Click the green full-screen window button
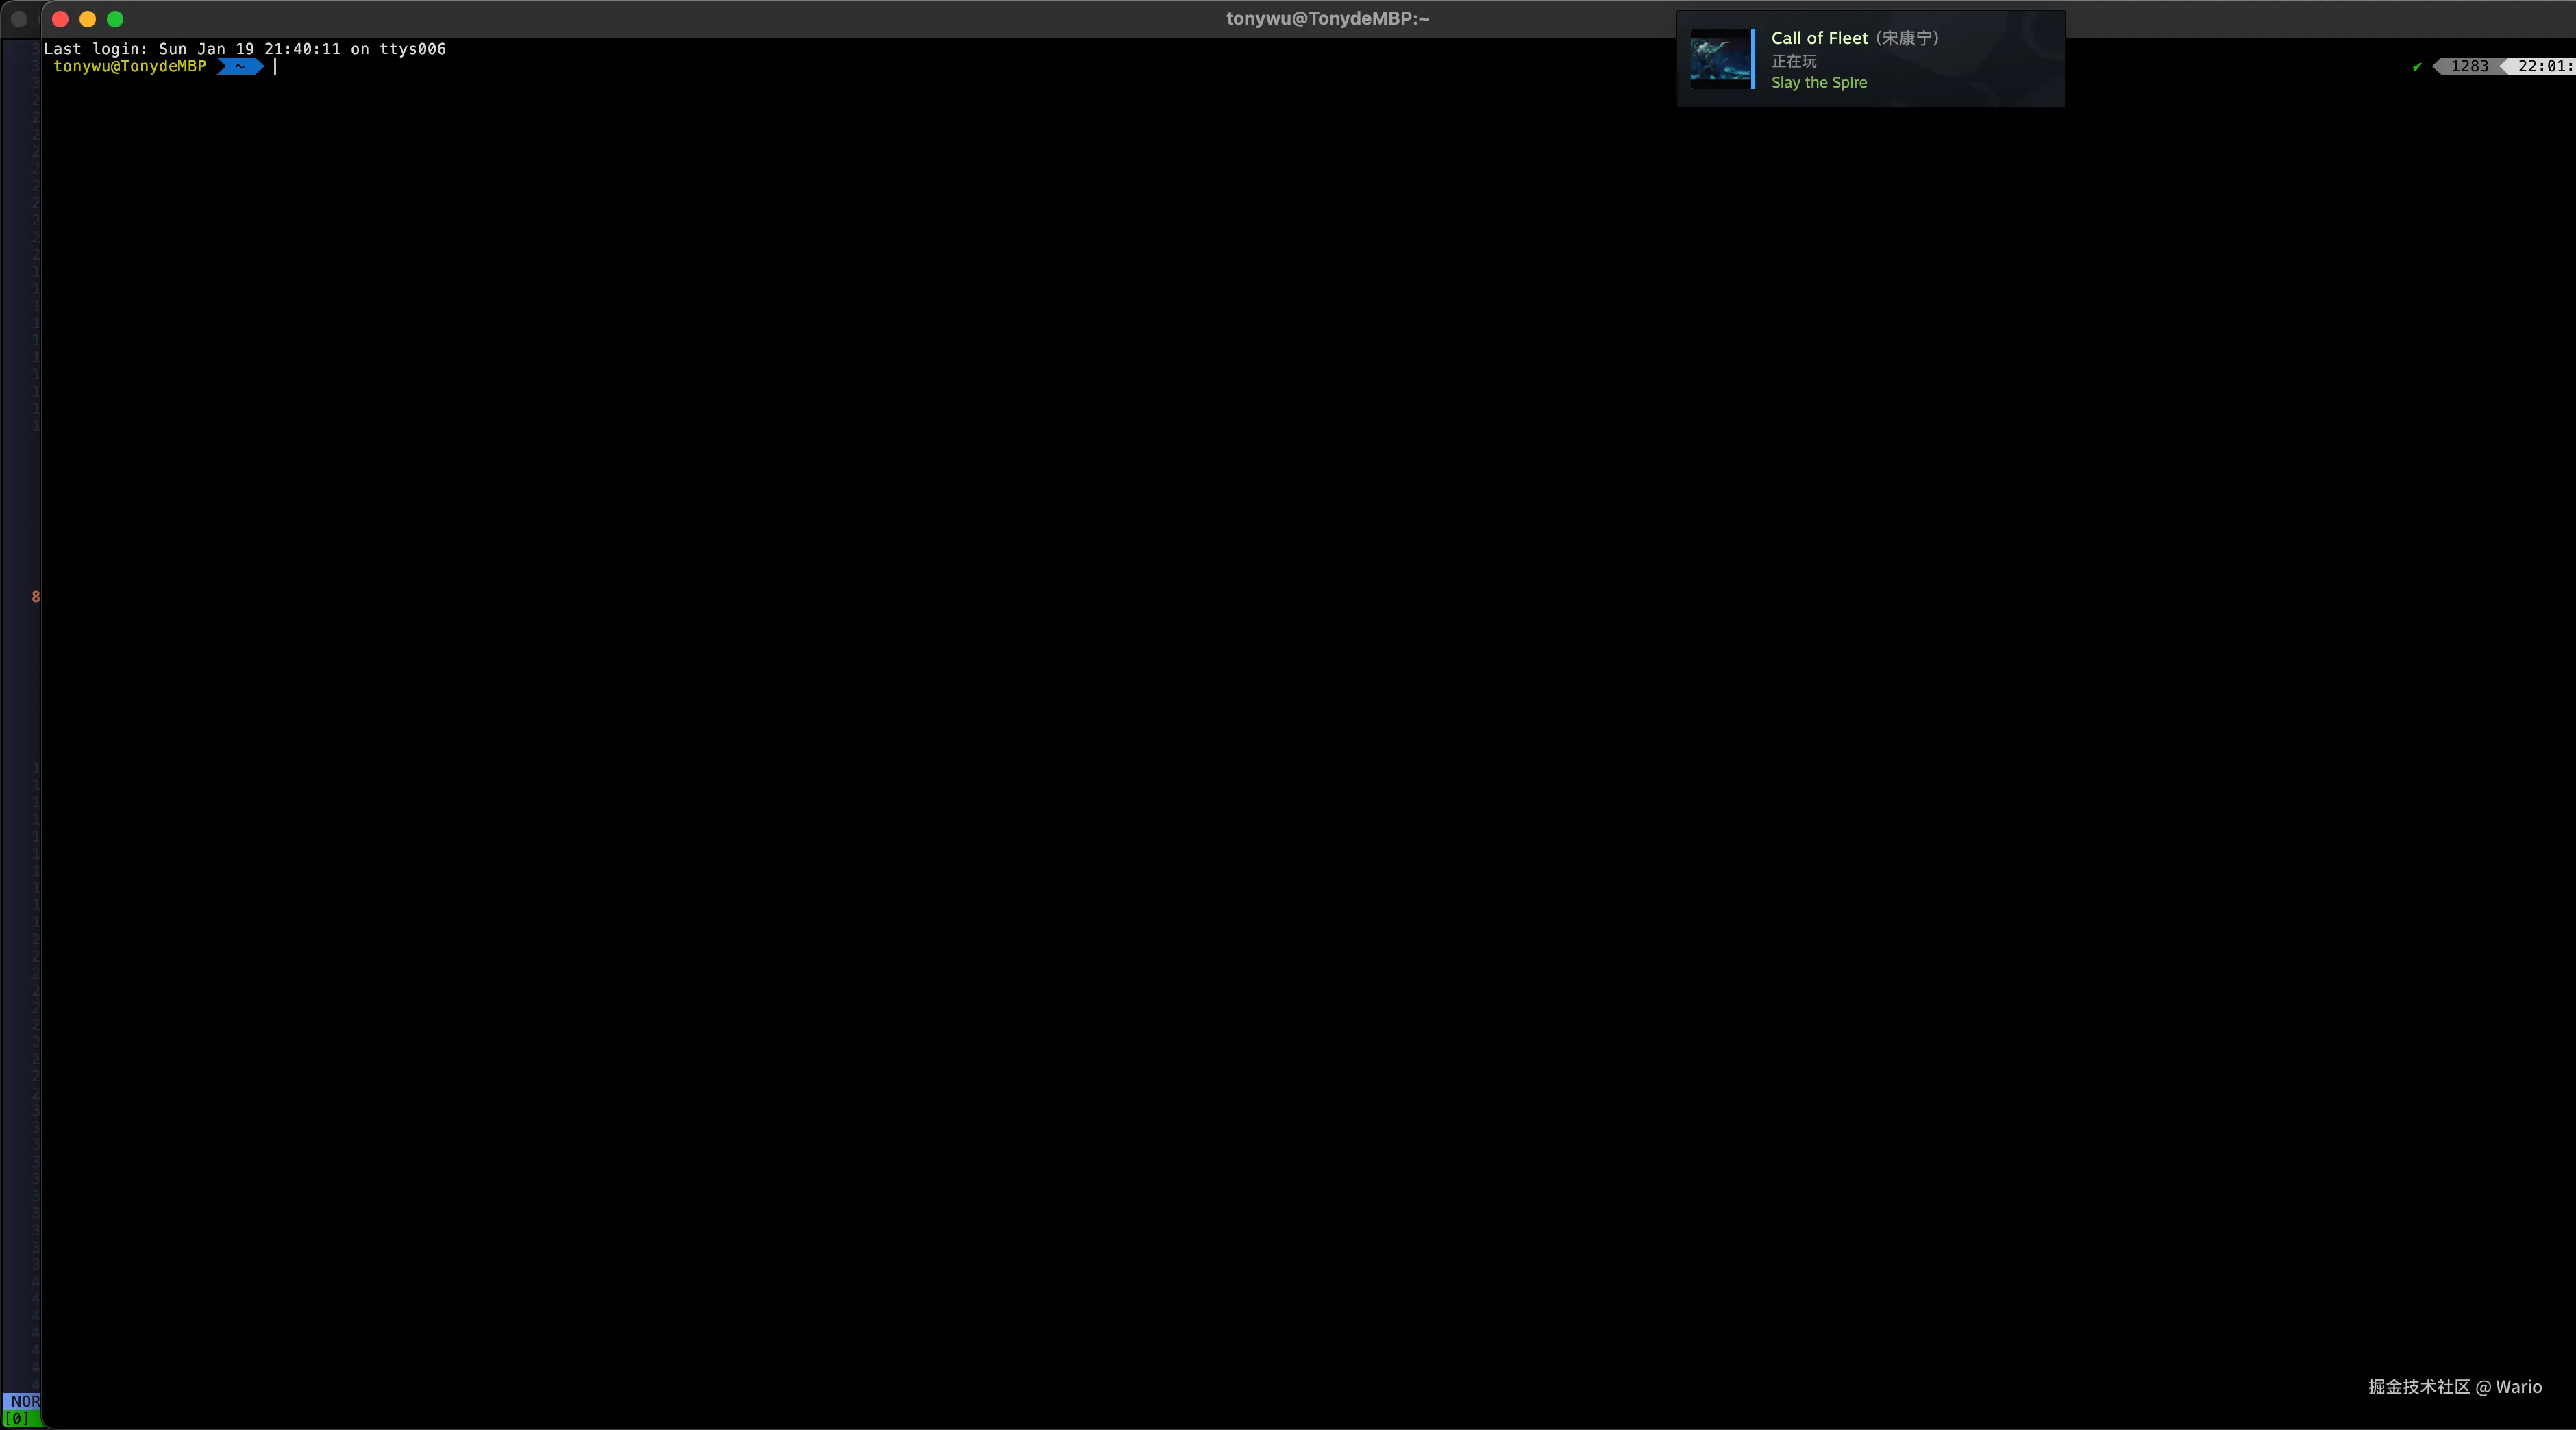The width and height of the screenshot is (2576, 1430). click(115, 19)
